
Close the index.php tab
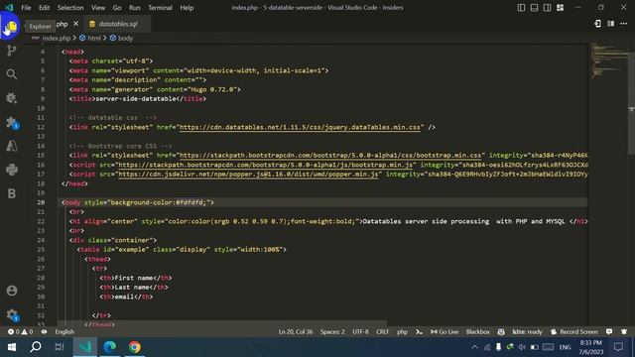75,24
